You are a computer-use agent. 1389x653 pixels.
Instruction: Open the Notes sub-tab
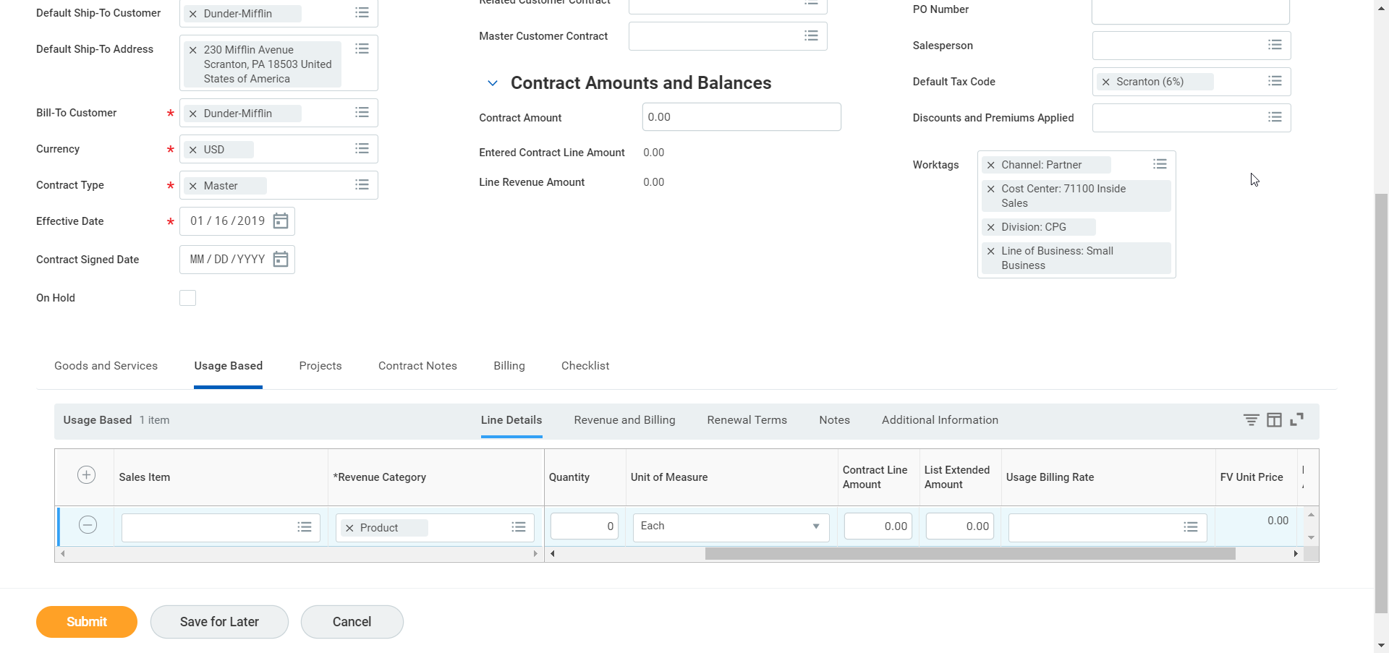click(834, 420)
